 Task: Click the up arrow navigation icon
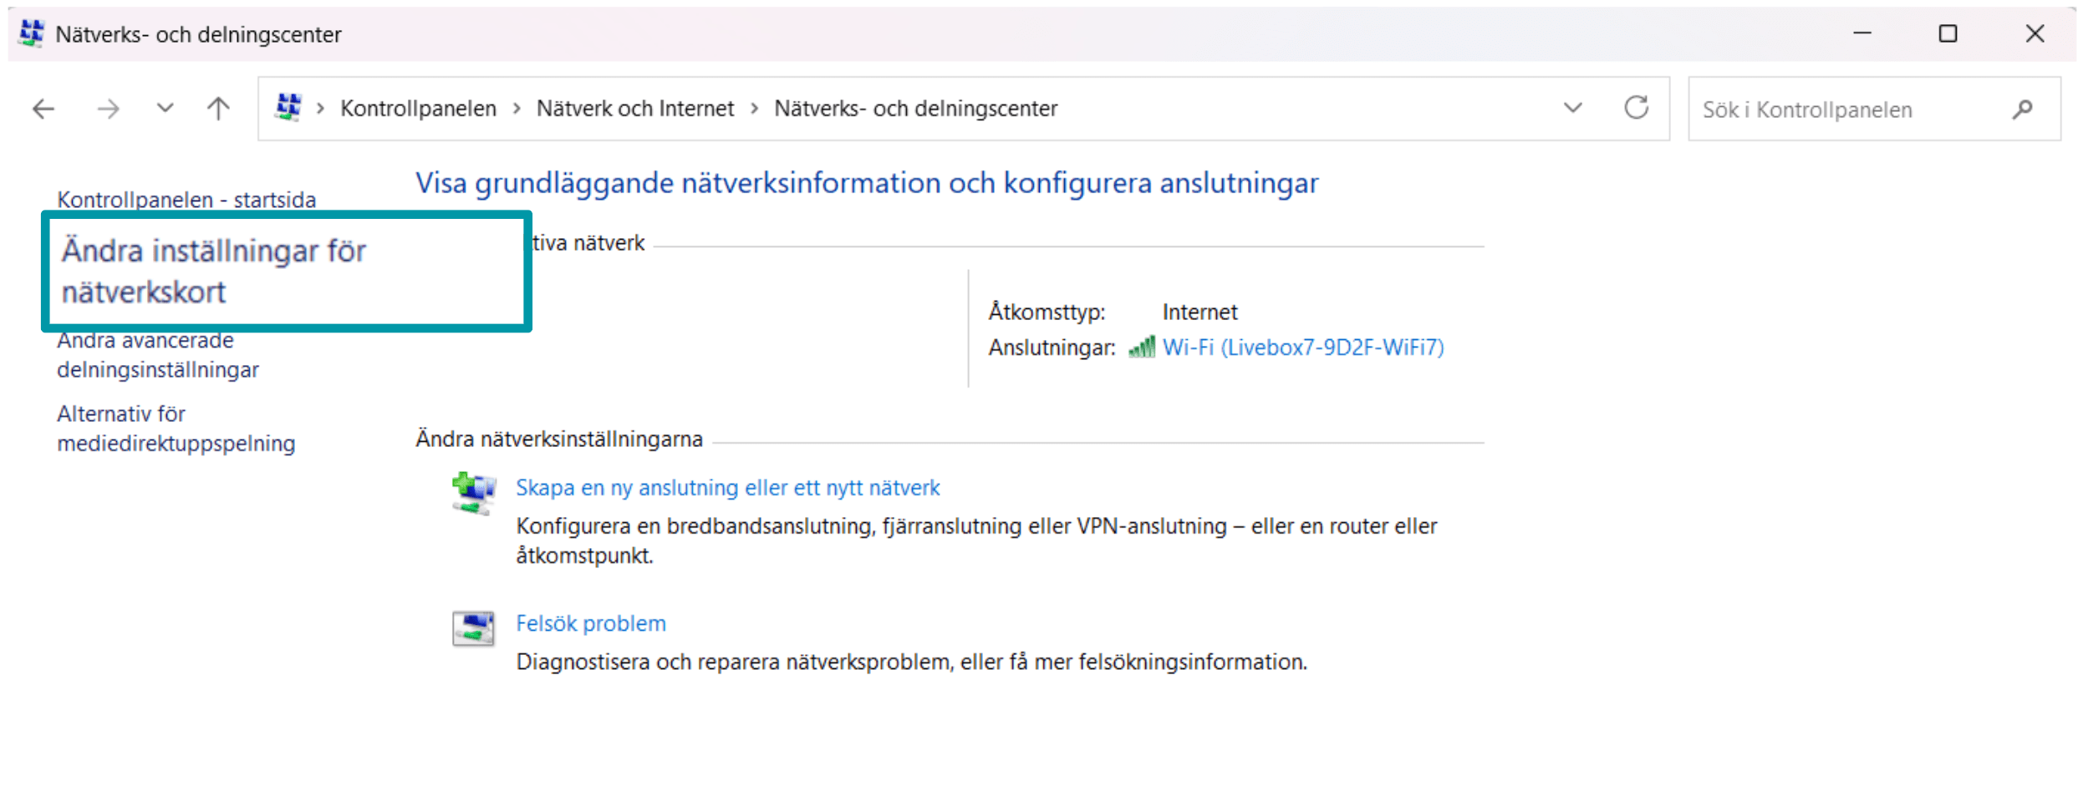216,108
